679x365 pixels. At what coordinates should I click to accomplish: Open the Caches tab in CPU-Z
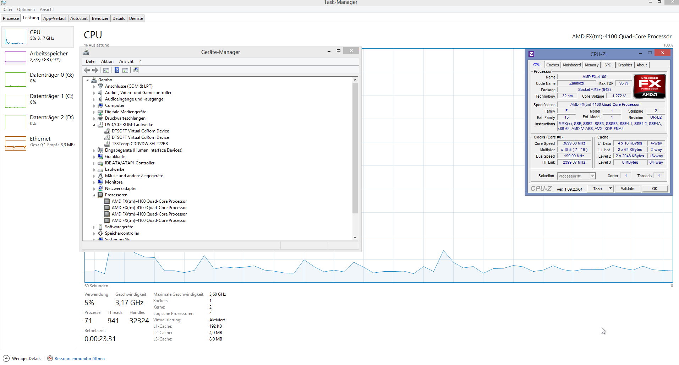552,65
